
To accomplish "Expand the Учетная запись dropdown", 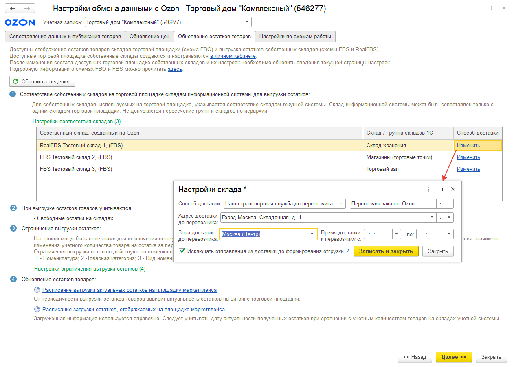I will pyautogui.click(x=247, y=22).
